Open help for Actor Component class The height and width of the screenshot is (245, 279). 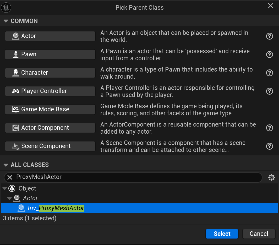tap(270, 128)
